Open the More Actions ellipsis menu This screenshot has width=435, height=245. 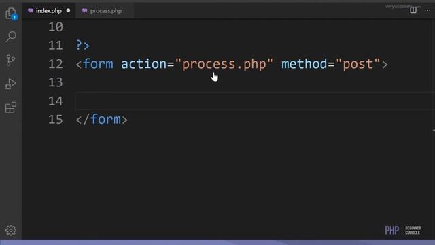[428, 10]
